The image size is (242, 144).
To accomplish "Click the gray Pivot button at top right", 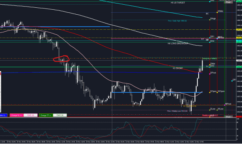I will (228, 2).
